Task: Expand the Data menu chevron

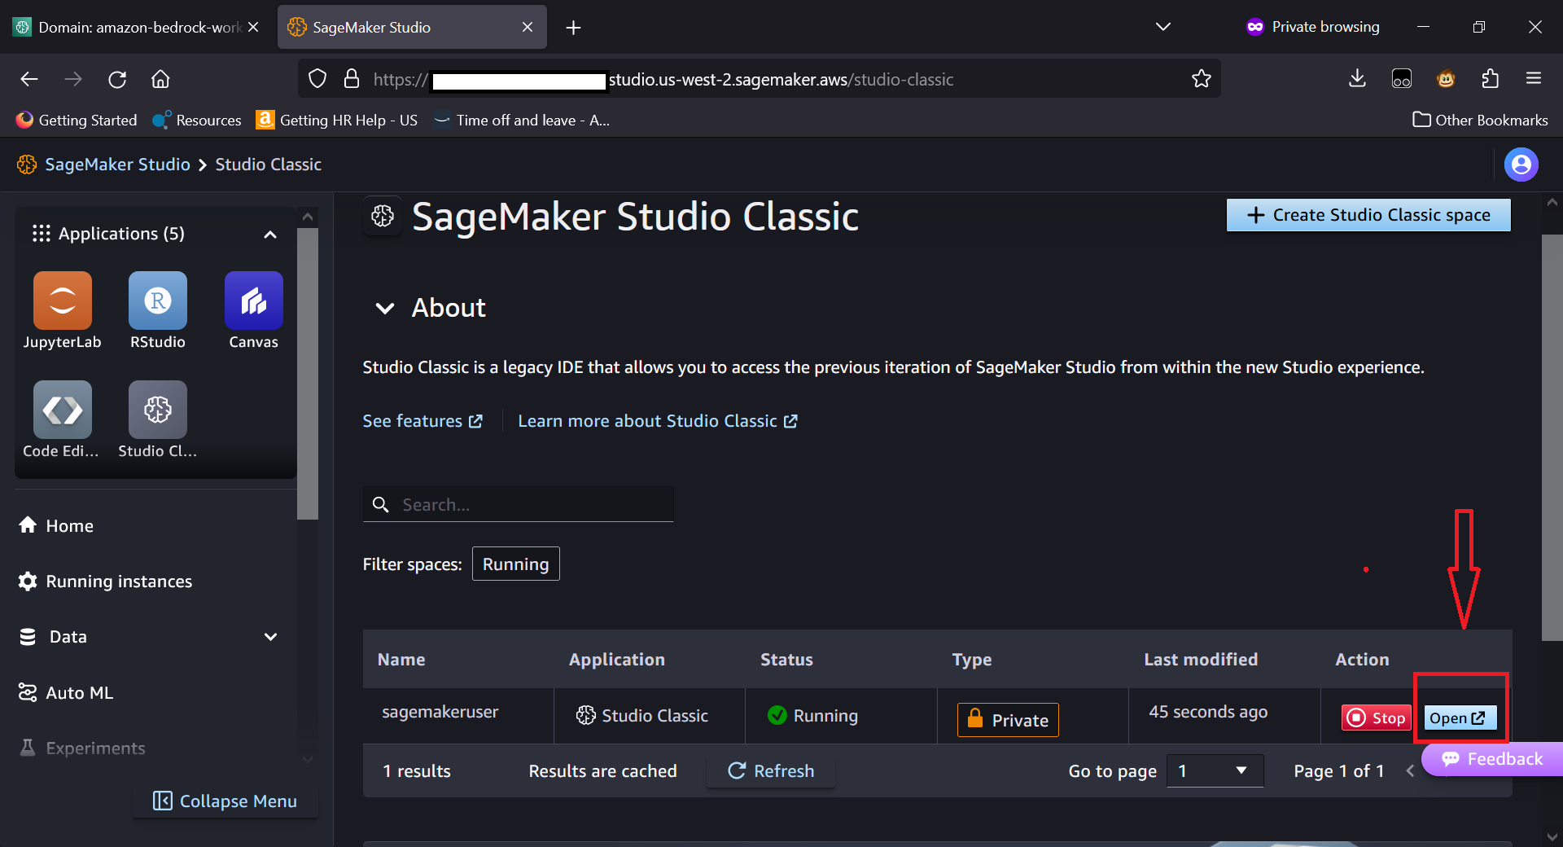Action: point(270,637)
